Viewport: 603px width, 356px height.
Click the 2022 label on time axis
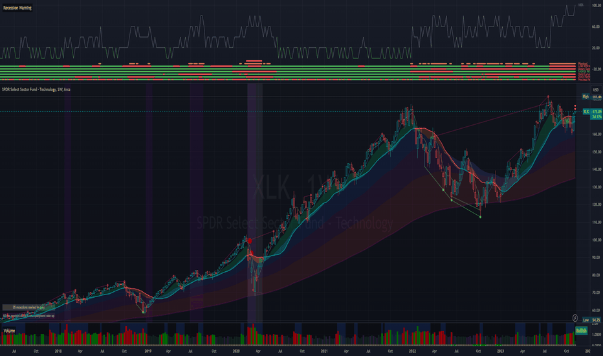412,351
